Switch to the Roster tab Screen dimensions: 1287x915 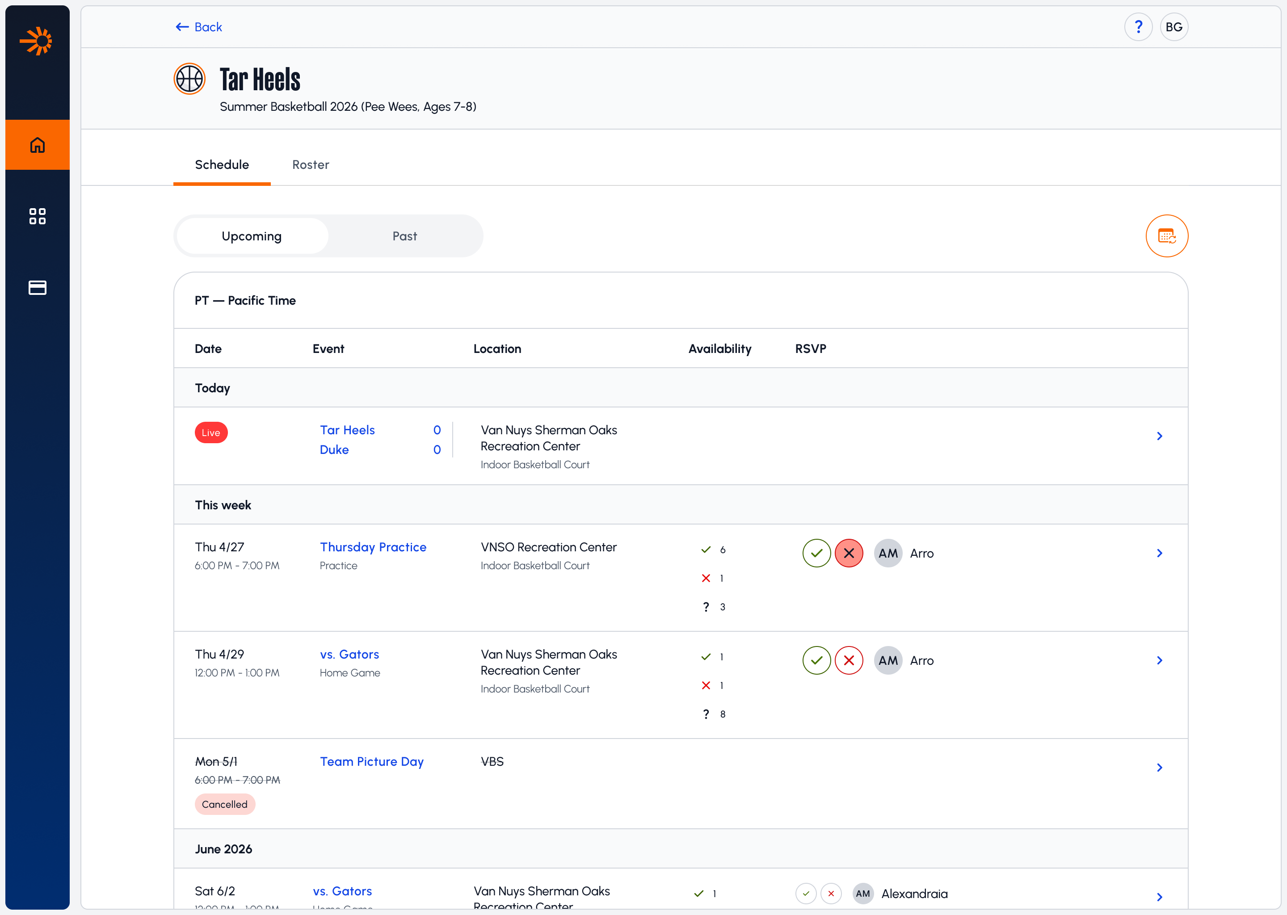coord(311,165)
